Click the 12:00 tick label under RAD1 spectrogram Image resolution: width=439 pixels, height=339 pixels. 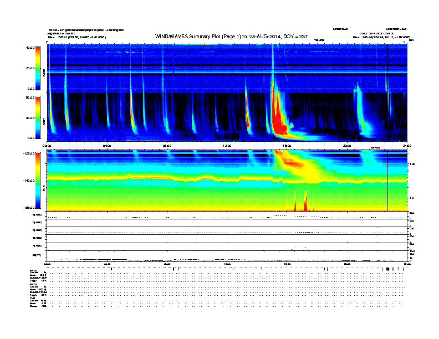(x=227, y=146)
